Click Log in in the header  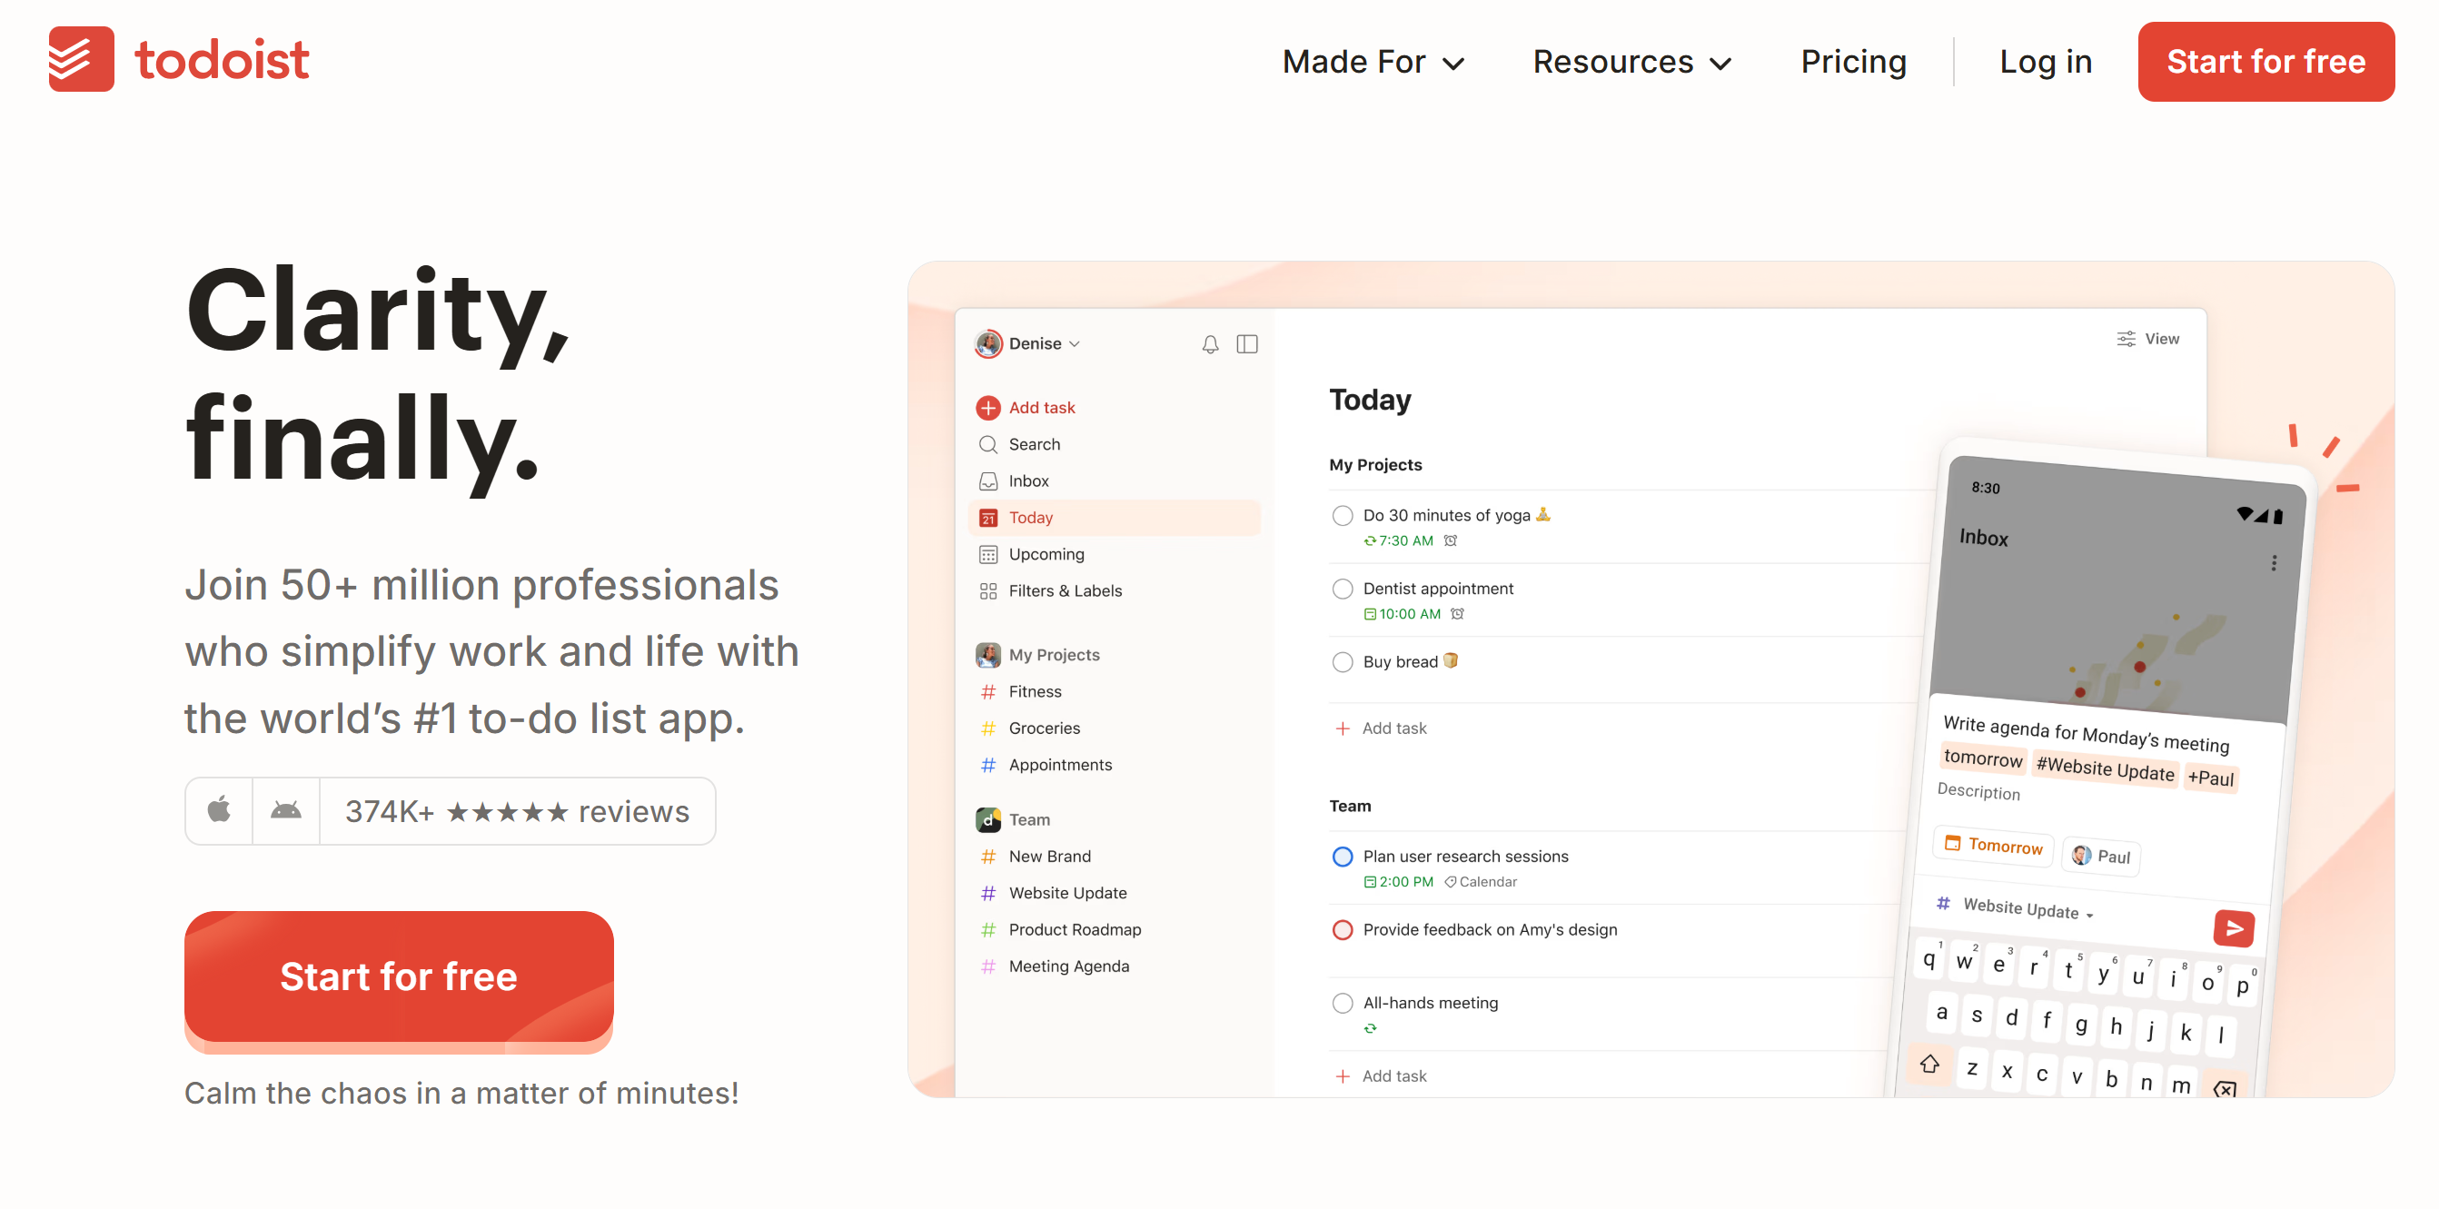click(2045, 62)
